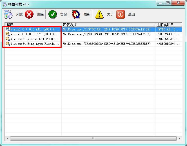187x146 pixels.
Task: Click the 卸载 uninstall disc icon
Action: tap(8, 14)
